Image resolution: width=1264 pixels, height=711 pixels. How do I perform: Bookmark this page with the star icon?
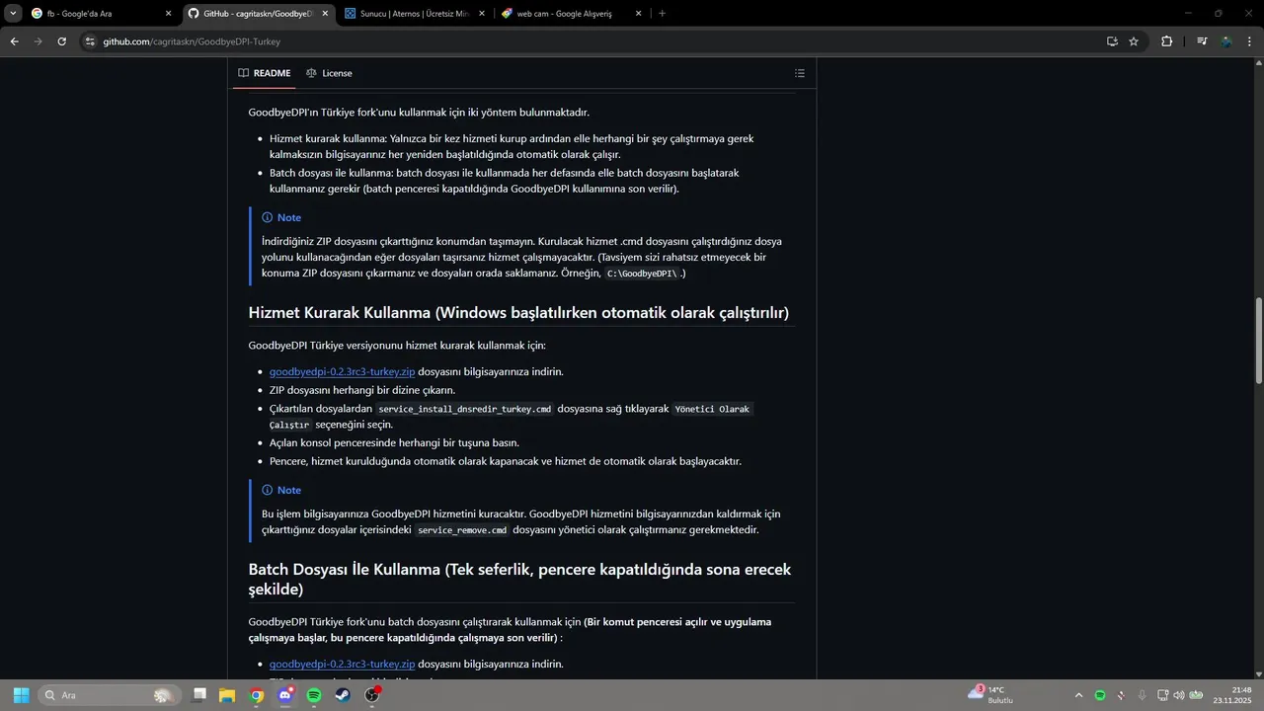[x=1134, y=41]
